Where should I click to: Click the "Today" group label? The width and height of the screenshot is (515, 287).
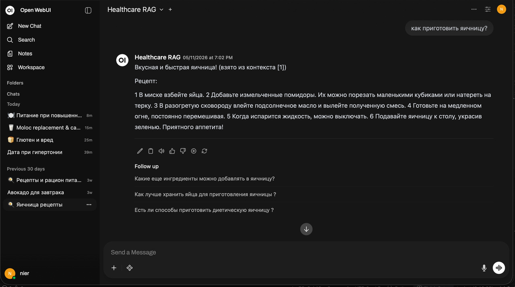(13, 104)
